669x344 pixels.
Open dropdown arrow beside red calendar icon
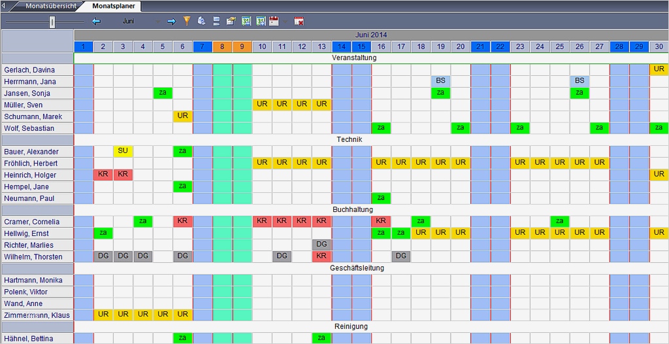point(285,22)
